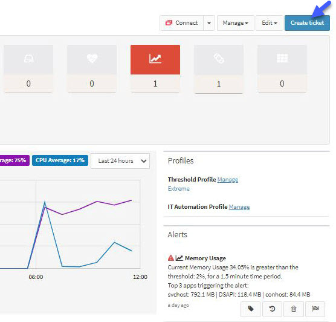
Task: Click the tag icon on Memory Usage alert
Action: [251, 309]
